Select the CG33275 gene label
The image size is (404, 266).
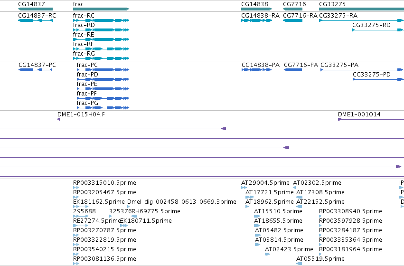[332, 4]
